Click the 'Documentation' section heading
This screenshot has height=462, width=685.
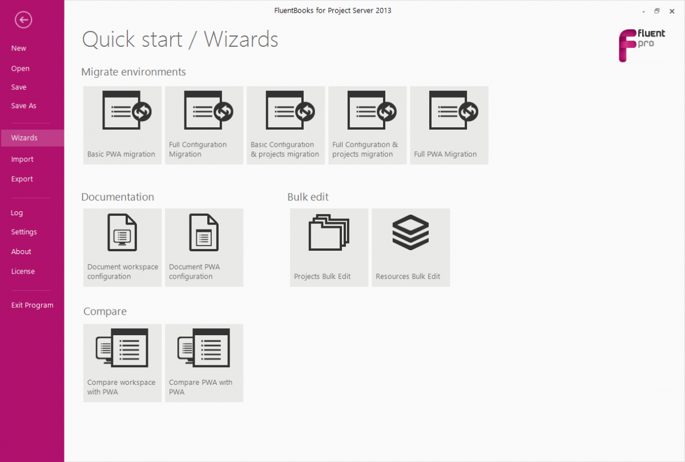[118, 197]
